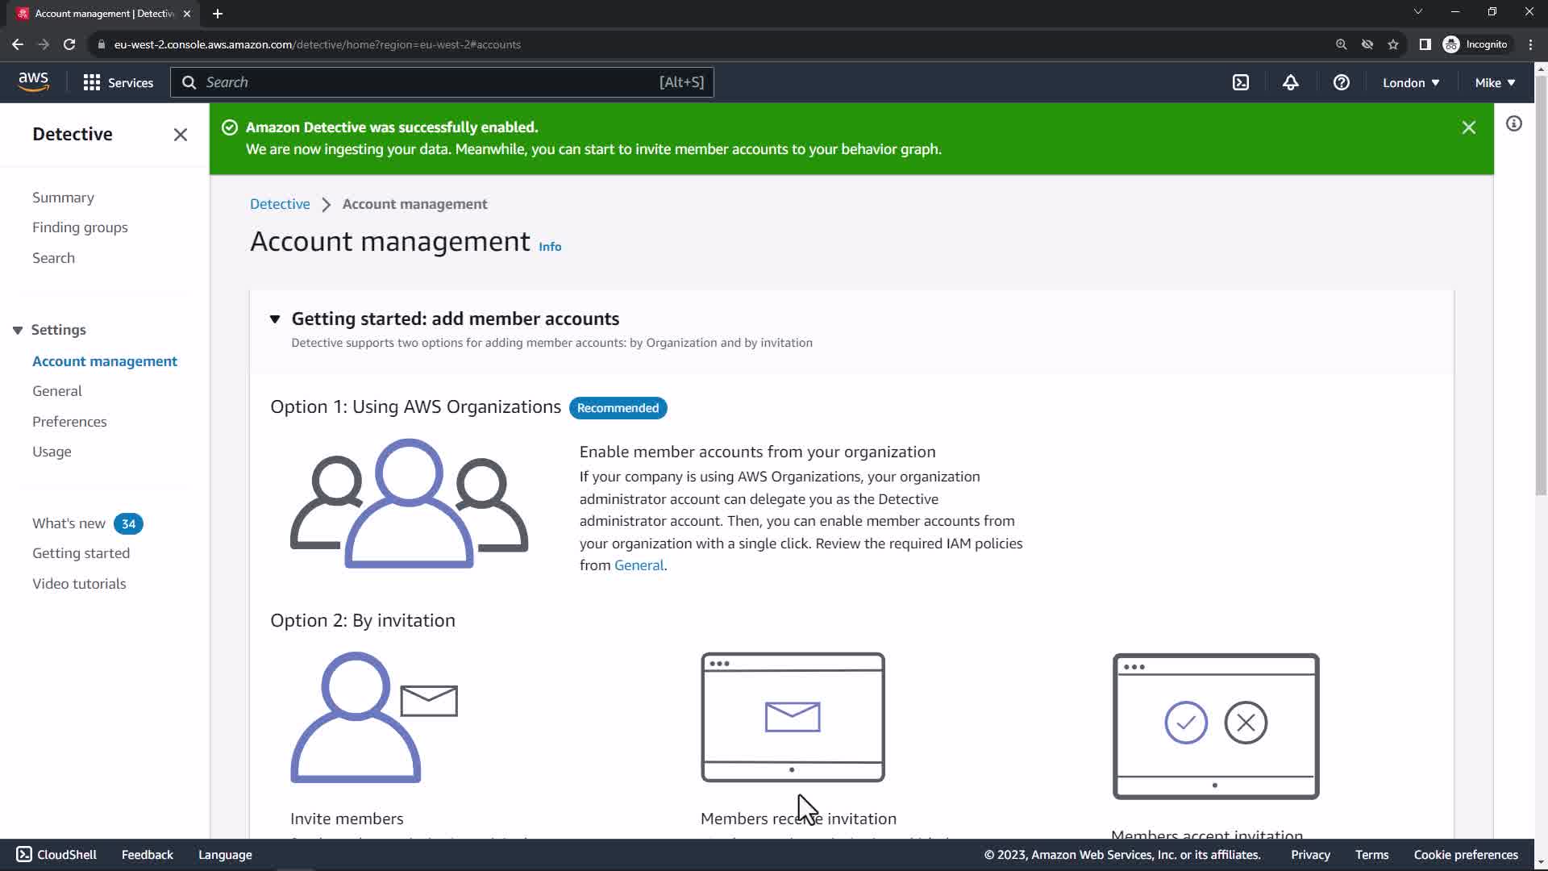Viewport: 1548px width, 871px height.
Task: Close the Detective side navigation panel
Action: (181, 135)
